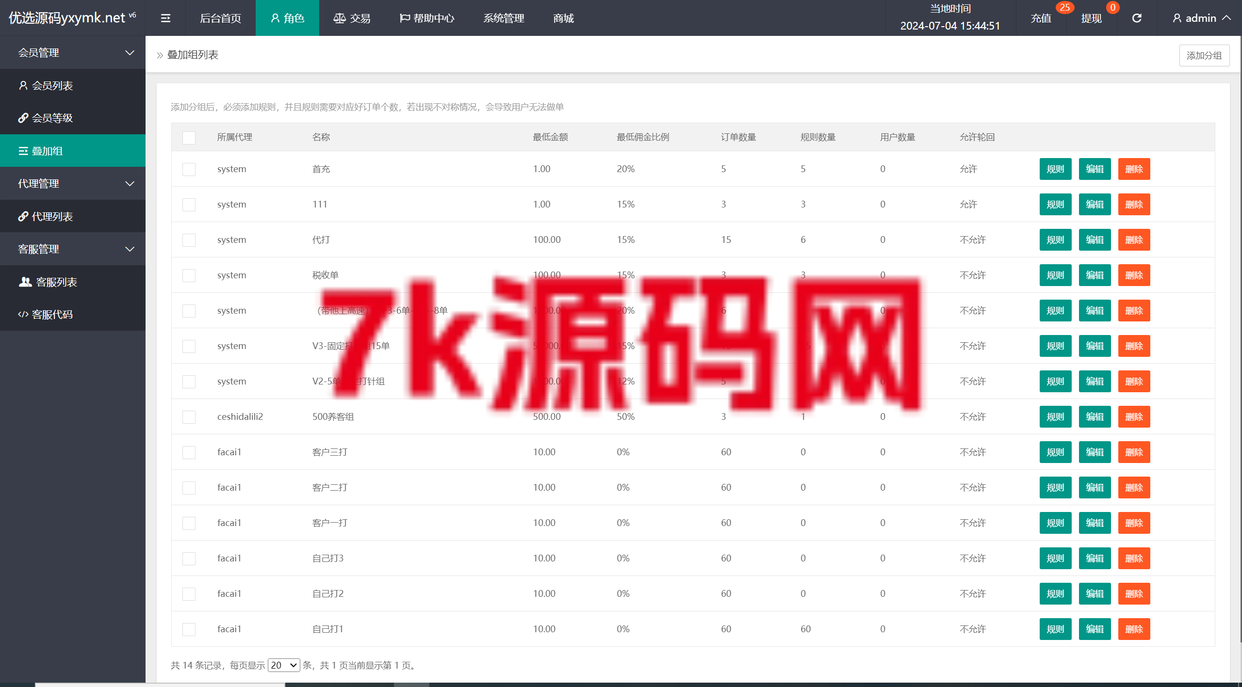Click the ceshidalili2 agent cell
This screenshot has width=1242, height=687.
(x=240, y=416)
